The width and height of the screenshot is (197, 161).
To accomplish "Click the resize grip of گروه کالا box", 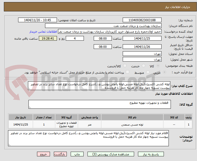I will pyautogui.click(x=30, y=107).
